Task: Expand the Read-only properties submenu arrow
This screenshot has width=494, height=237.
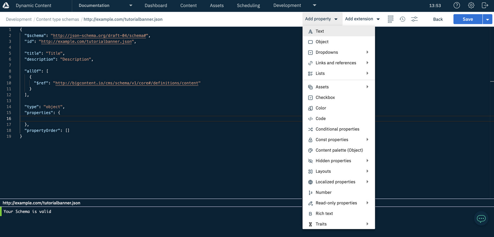Action: [367, 203]
